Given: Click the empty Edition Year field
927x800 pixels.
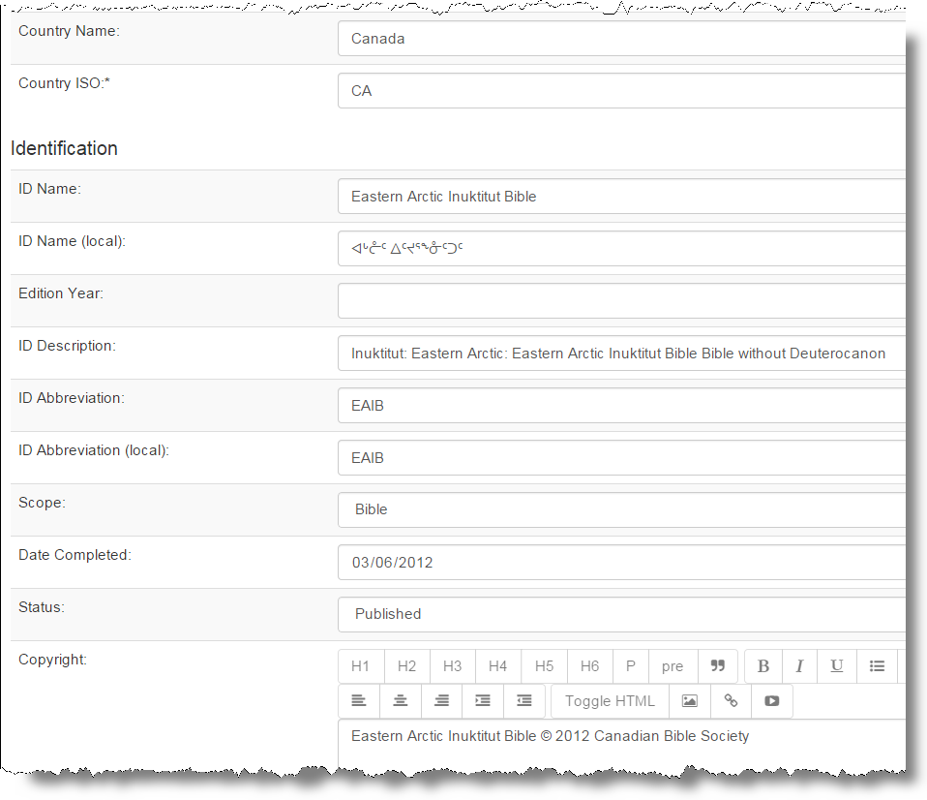Looking at the screenshot, I should pos(621,300).
